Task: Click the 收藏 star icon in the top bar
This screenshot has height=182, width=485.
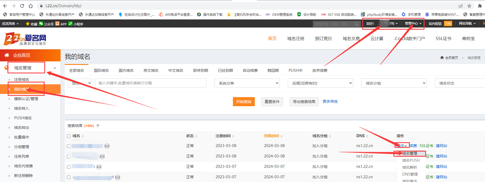Action: 27,24
